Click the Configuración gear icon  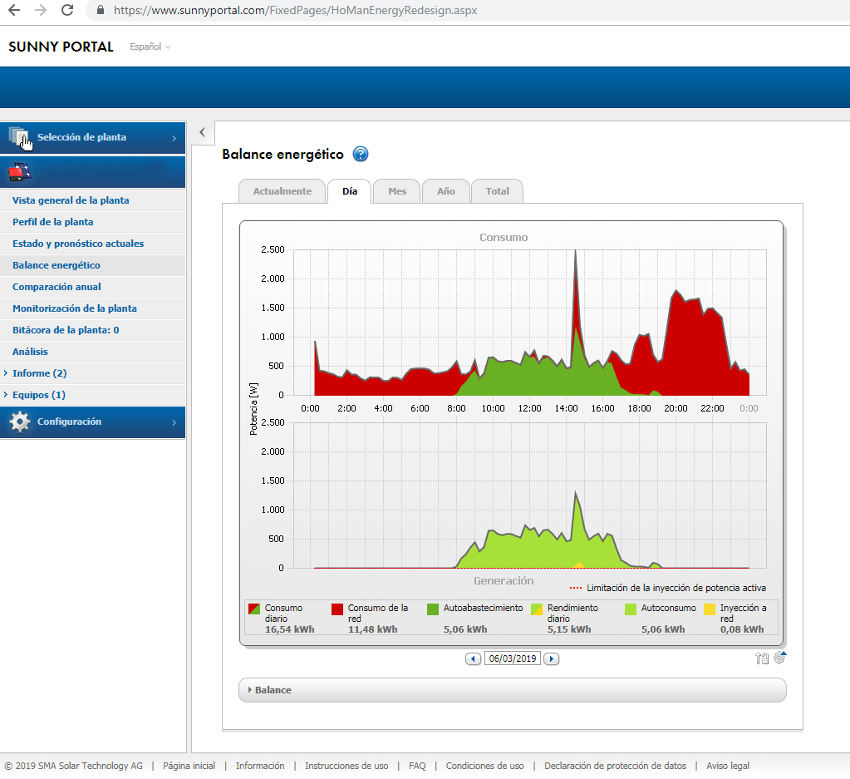pos(20,422)
